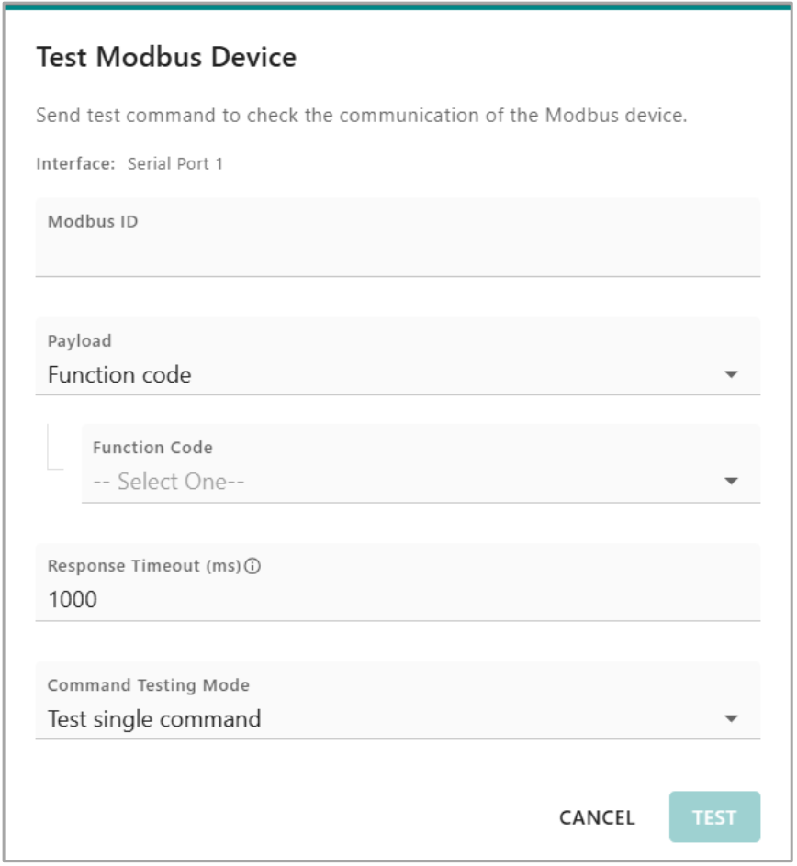The height and width of the screenshot is (866, 797).
Task: Click the Response Timeout info icon
Action: tap(253, 567)
